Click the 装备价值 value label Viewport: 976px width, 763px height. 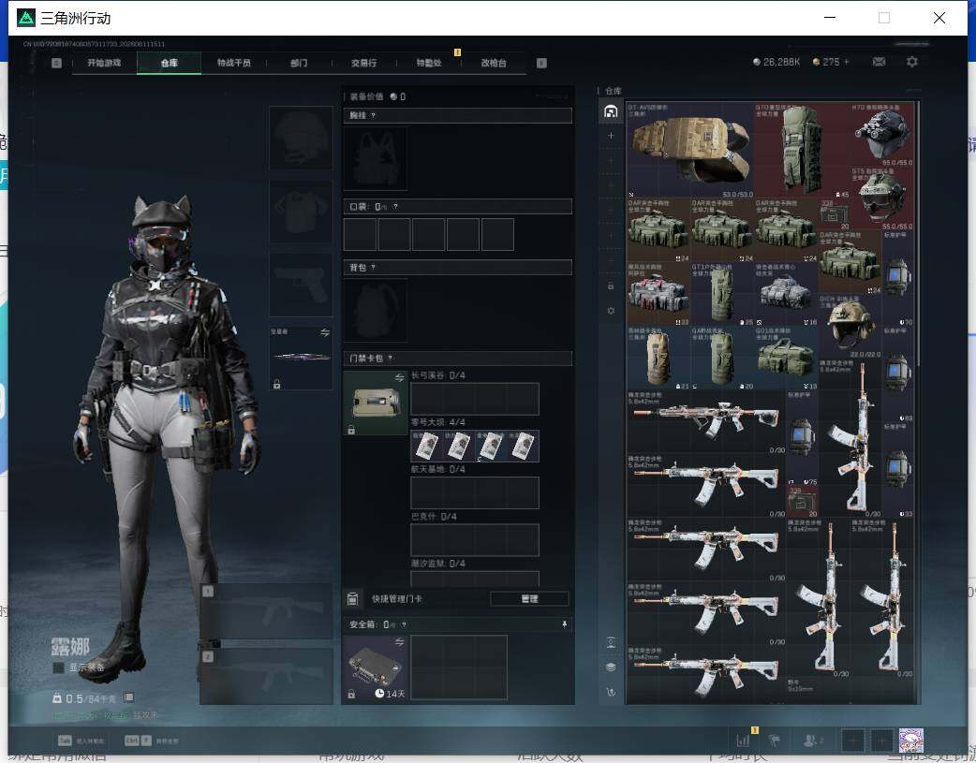(x=377, y=96)
